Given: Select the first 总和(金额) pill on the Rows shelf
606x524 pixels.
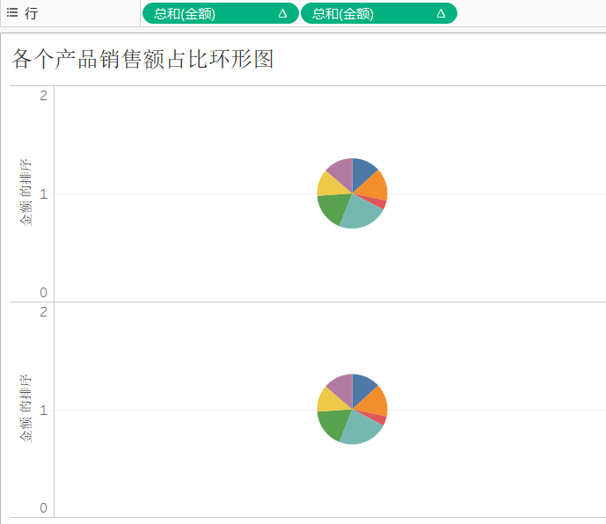Looking at the screenshot, I should (209, 13).
